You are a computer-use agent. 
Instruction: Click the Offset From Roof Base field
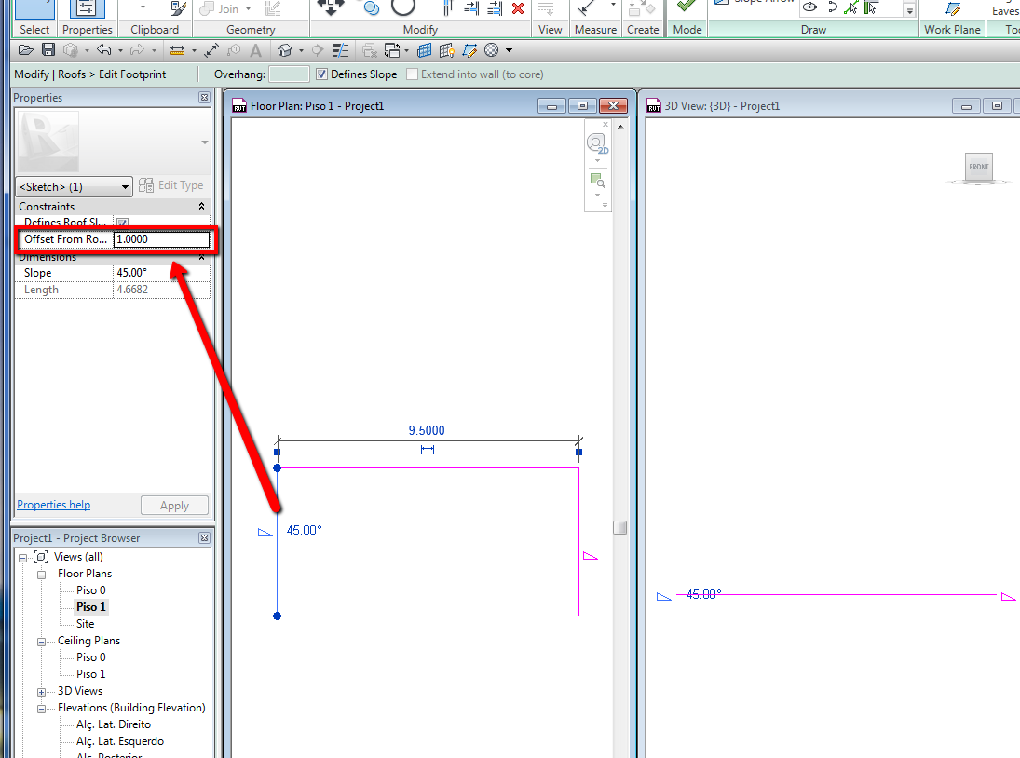pos(161,239)
